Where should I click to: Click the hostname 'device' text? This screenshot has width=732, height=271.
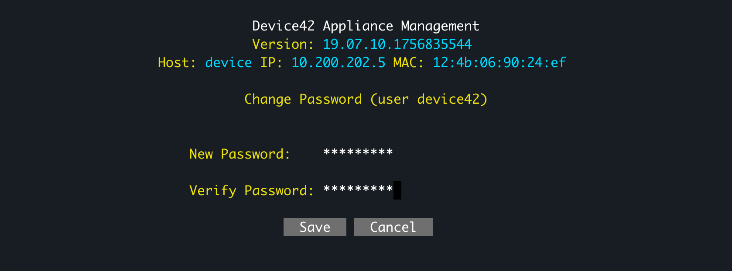tap(229, 62)
